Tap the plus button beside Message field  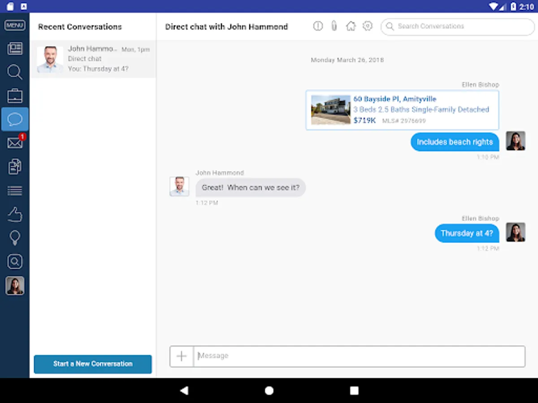(182, 356)
